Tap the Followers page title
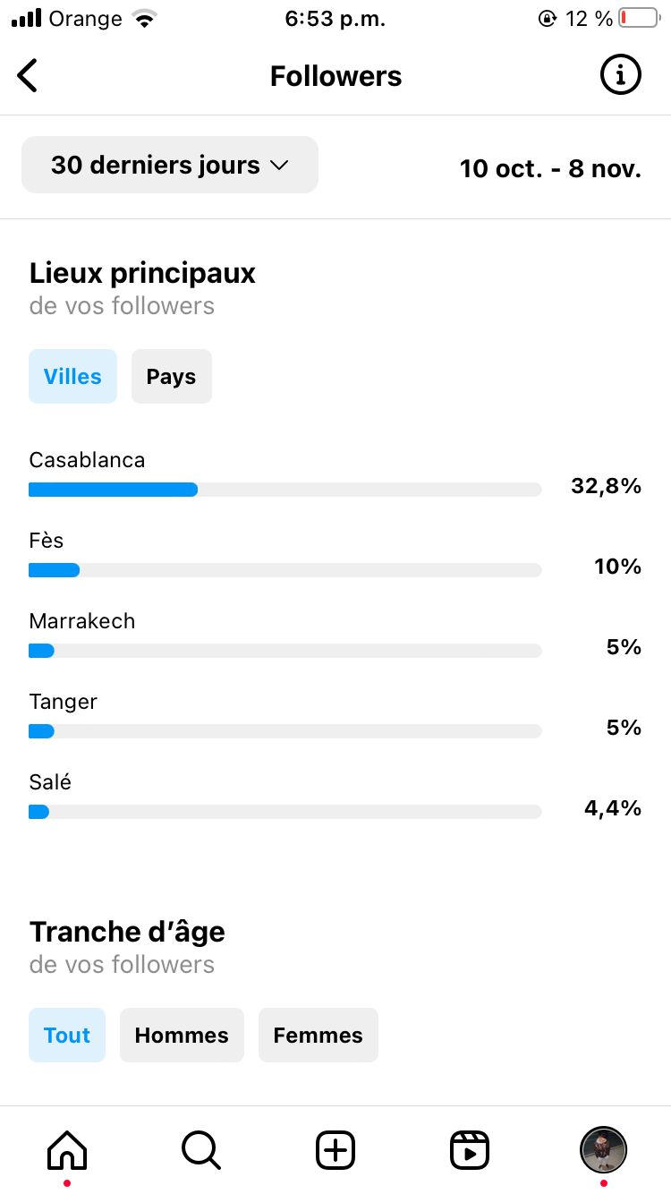Screen dimensions: 671x1194 pyautogui.click(x=335, y=76)
